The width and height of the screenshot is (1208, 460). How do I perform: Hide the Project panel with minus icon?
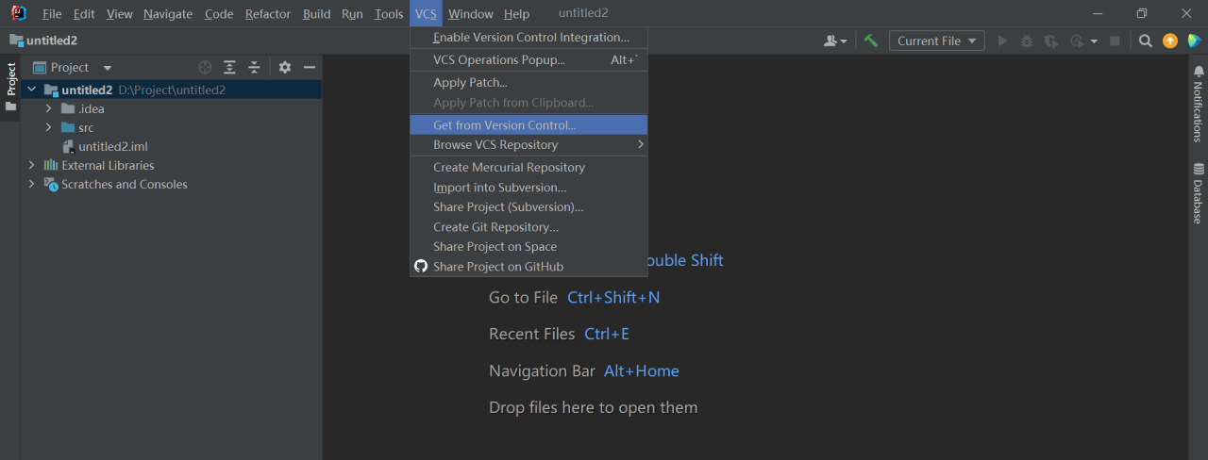tap(309, 67)
